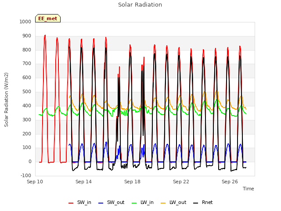This screenshot has width=281, height=211.
Task: Click the 500 y-axis tick label
Action: click(27, 92)
